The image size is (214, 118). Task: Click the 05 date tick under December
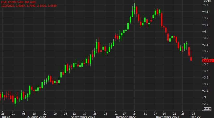tap(193, 113)
